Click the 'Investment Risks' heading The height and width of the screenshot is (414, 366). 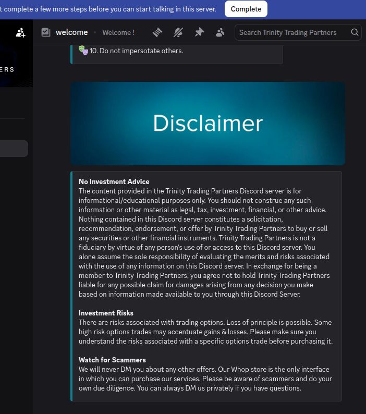(106, 313)
